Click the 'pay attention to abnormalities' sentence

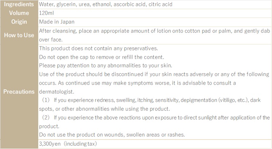coord(106,66)
